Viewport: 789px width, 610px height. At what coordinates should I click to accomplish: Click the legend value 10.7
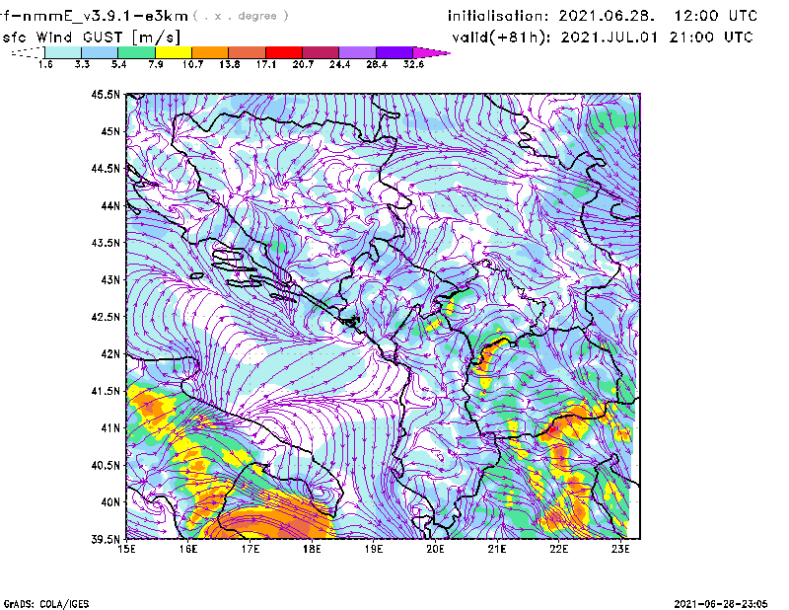coord(192,64)
